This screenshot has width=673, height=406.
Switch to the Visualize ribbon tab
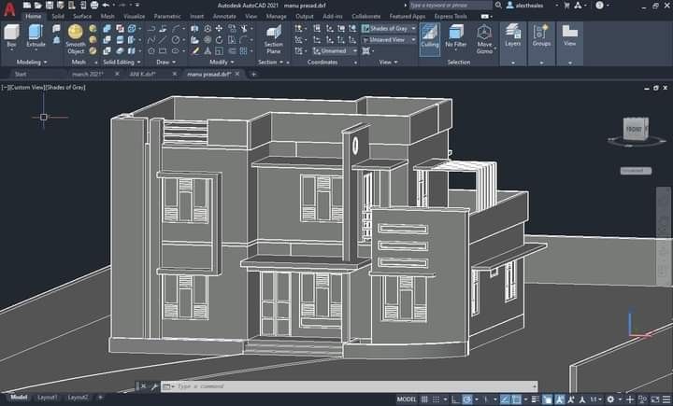[x=135, y=16]
